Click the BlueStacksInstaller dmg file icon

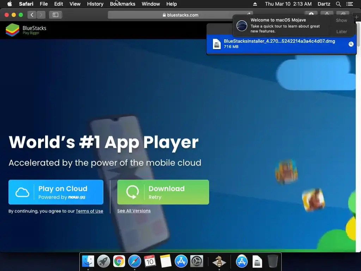coord(217,44)
